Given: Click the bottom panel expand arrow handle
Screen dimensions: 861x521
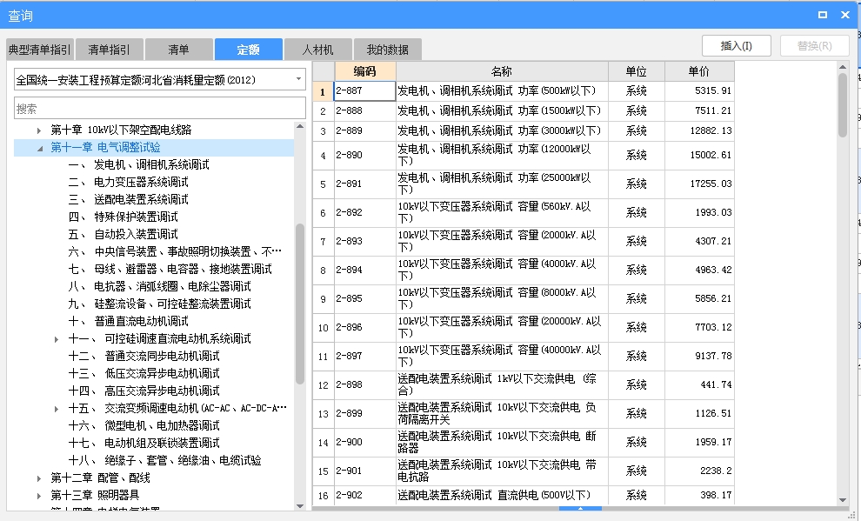Looking at the screenshot, I should pos(580,508).
